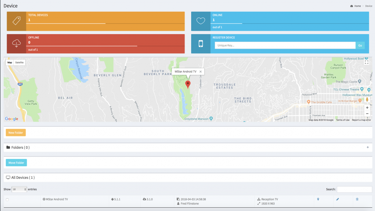Locate the MStar Android TV on map

pos(318,199)
